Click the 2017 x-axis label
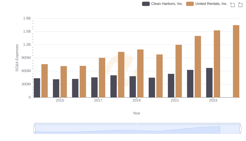Viewport: 246px width, 141px height. tap(98, 100)
